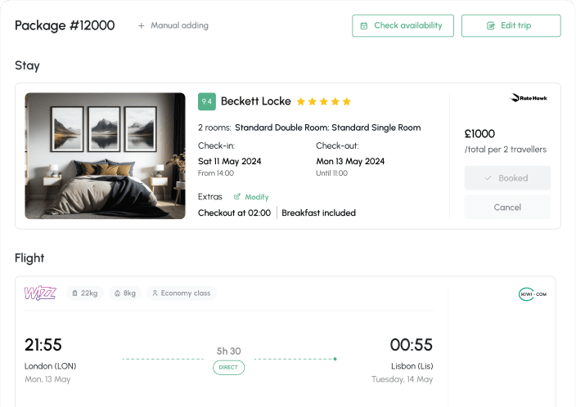
Task: Click the Economy class tag
Action: point(182,293)
